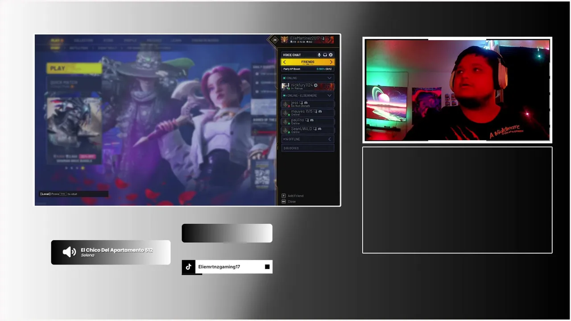The image size is (571, 321).
Task: Click the badge icon beside nickfury1124
Action: [316, 85]
